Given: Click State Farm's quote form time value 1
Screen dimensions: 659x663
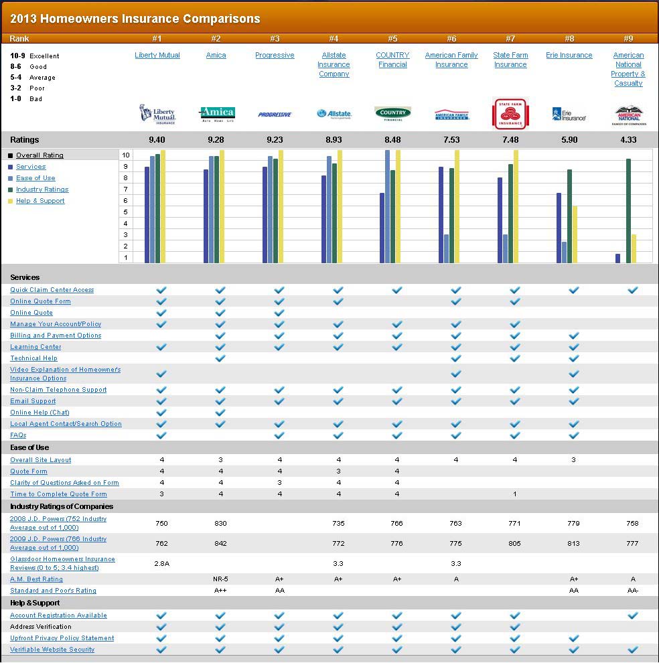Looking at the screenshot, I should pos(515,494).
